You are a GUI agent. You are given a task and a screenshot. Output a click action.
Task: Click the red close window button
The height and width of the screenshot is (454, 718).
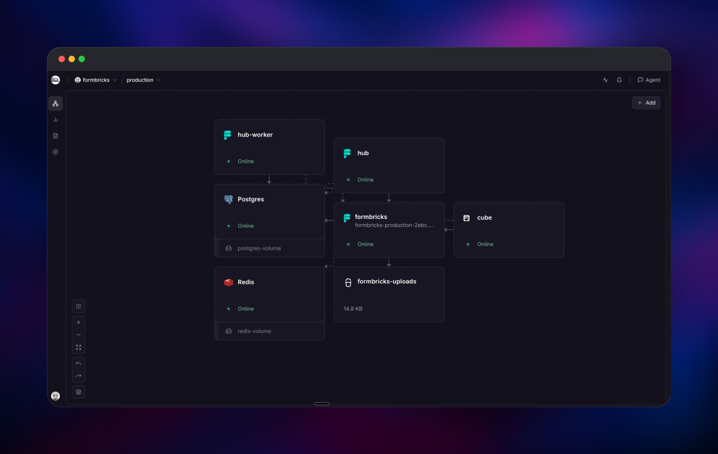pos(62,59)
